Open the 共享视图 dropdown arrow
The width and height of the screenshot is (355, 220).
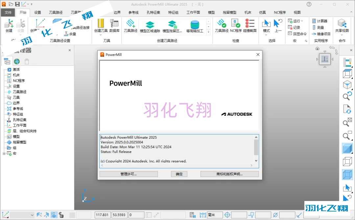pyautogui.click(x=342, y=35)
